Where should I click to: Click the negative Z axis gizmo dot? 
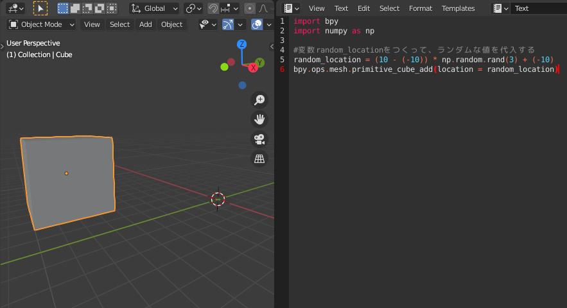242,85
